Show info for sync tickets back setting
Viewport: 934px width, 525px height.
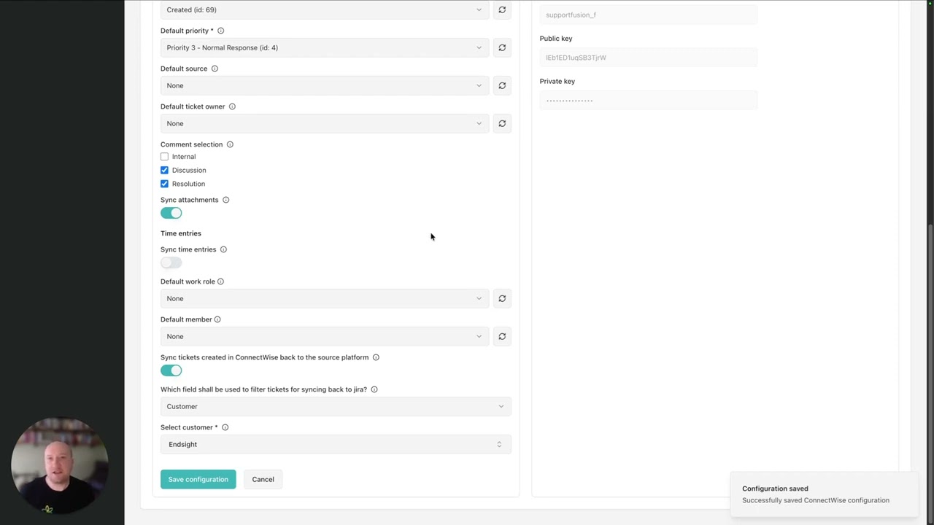(x=376, y=357)
